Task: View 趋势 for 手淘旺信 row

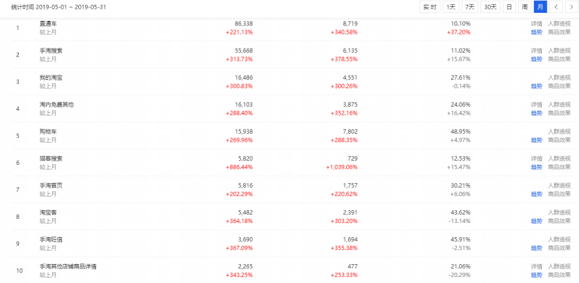Action: pos(536,248)
